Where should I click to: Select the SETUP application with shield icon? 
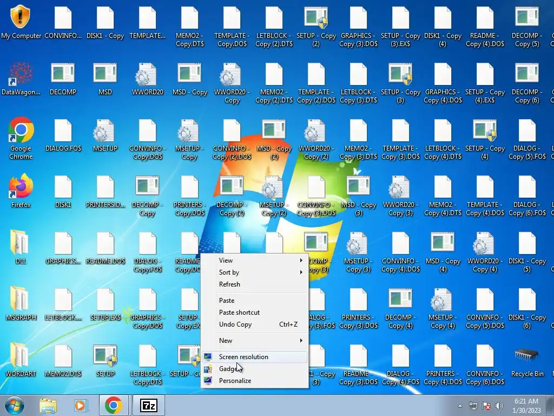pos(105,360)
